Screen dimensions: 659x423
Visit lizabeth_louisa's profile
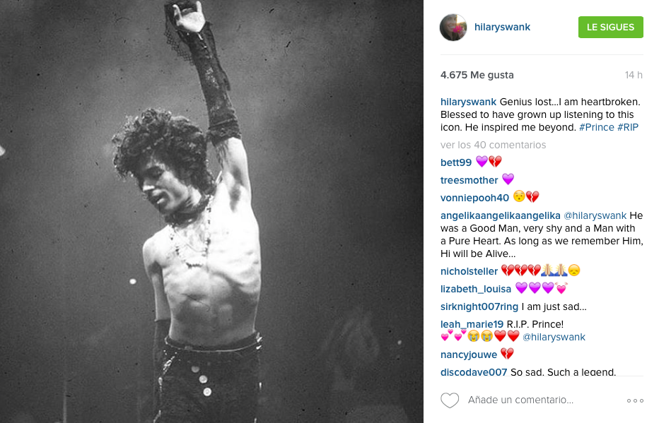[x=476, y=289]
